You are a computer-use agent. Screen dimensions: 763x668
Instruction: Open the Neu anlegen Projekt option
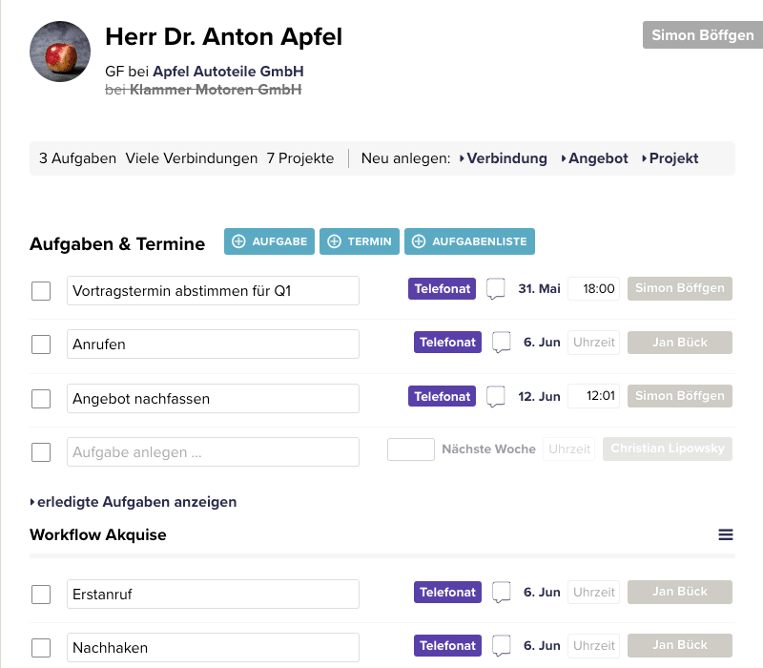point(671,158)
